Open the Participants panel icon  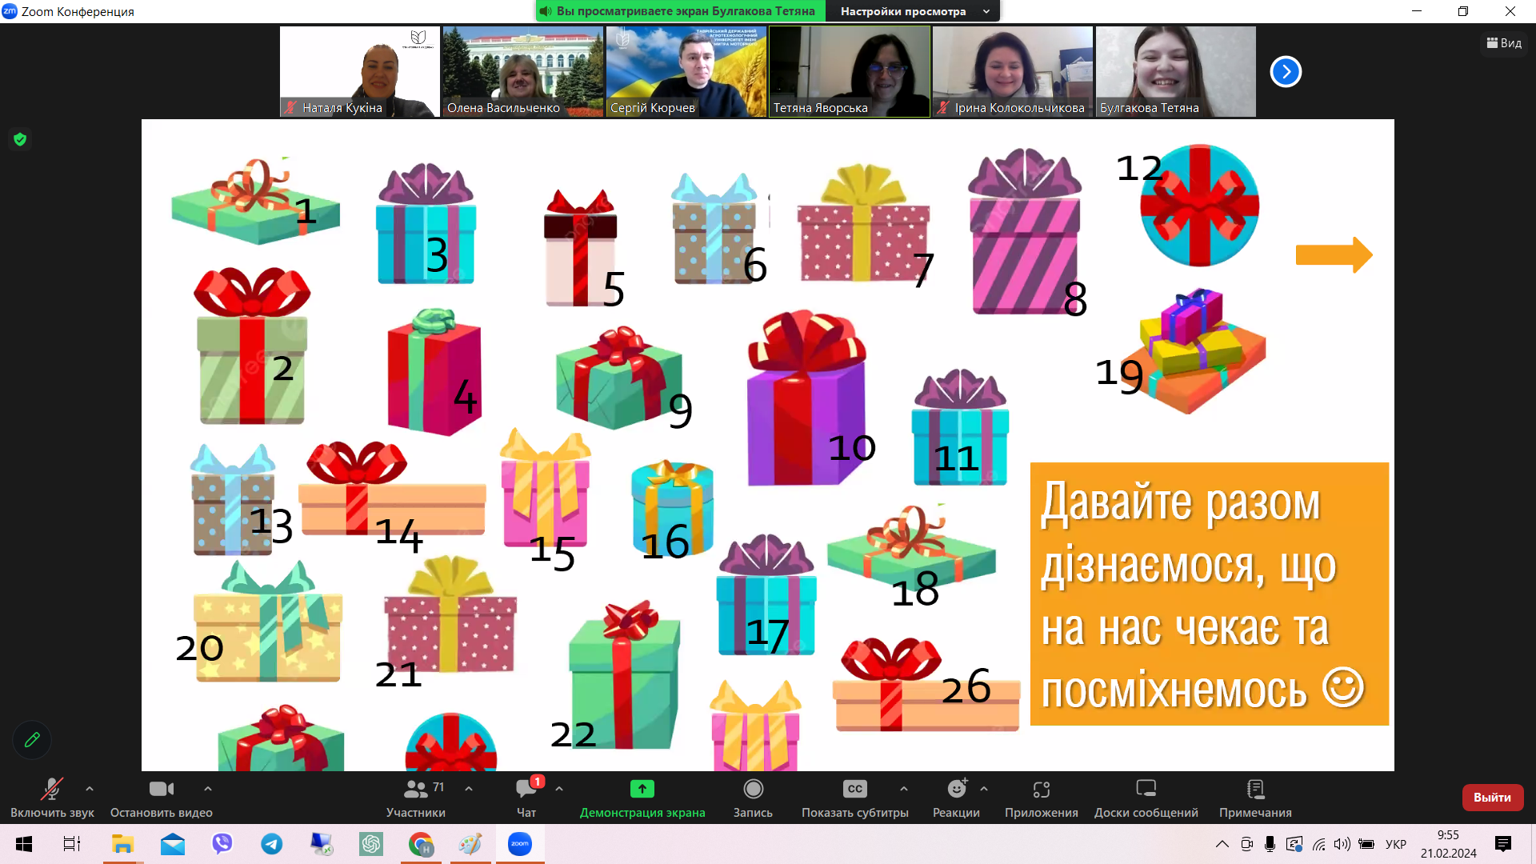pyautogui.click(x=415, y=790)
